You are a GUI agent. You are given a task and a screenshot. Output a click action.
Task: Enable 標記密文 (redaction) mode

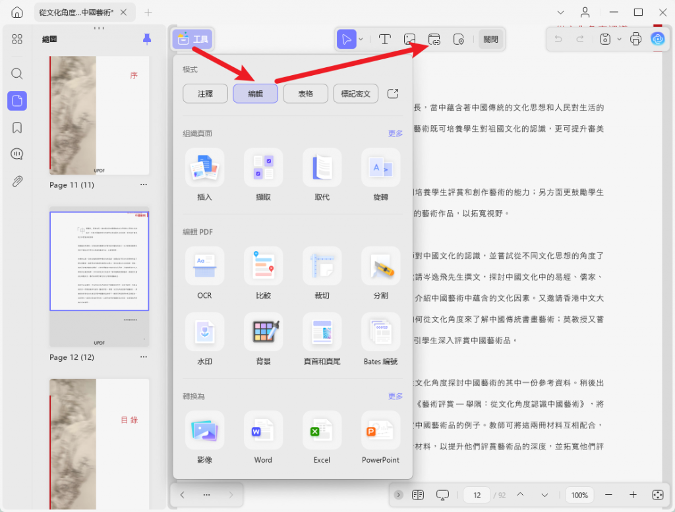pos(357,93)
